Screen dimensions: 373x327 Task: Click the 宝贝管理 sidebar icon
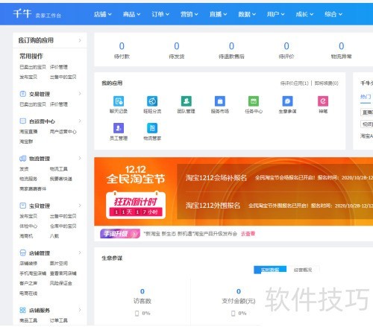[x=22, y=206]
